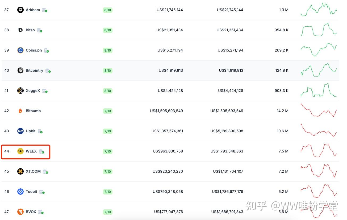Screen dimensions: 347x220
Task: Click the Bitcointry logo icon
Action: pos(20,70)
